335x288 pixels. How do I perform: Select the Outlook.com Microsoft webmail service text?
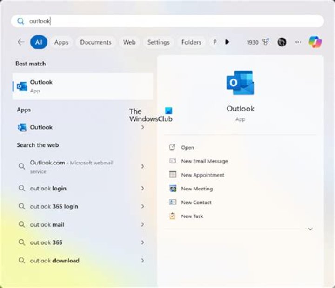click(72, 167)
